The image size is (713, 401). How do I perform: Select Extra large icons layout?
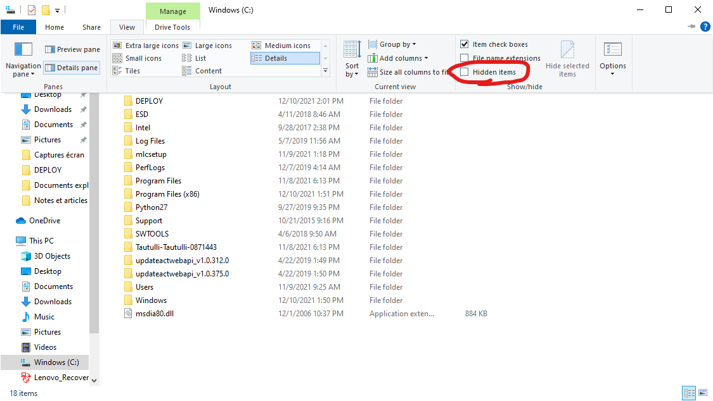pos(146,46)
